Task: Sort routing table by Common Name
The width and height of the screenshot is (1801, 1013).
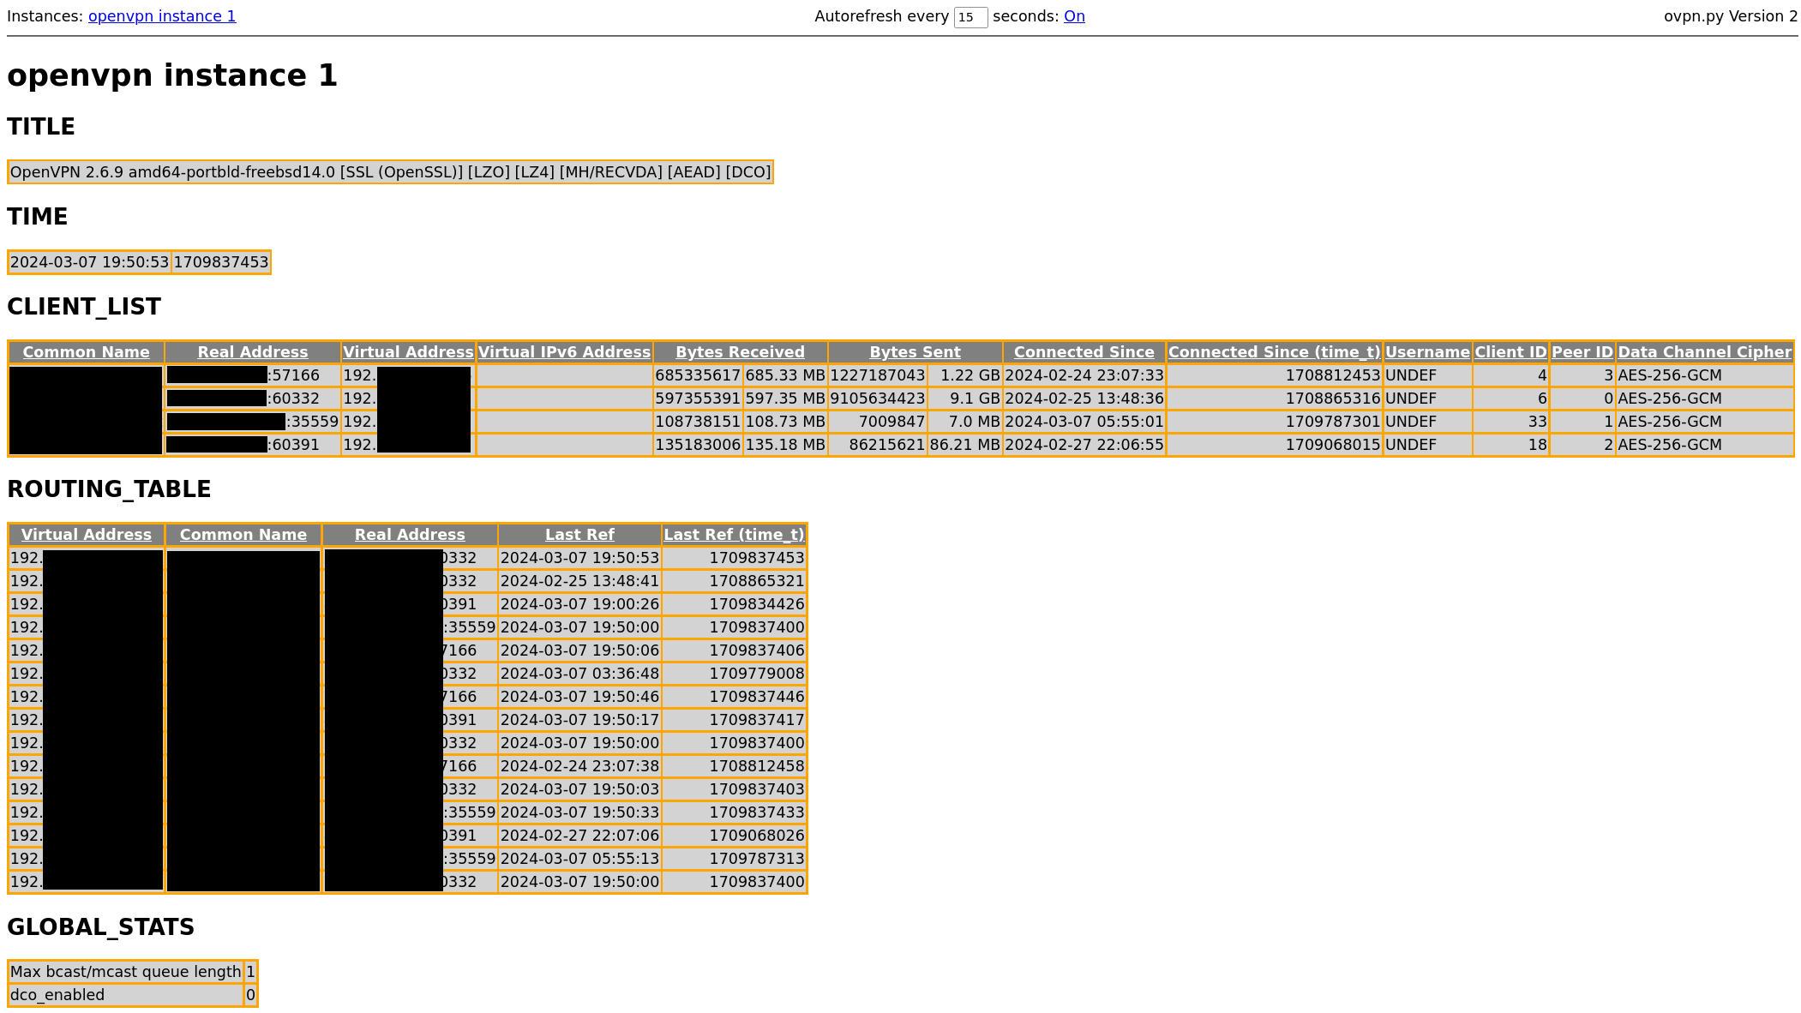Action: [x=243, y=535]
